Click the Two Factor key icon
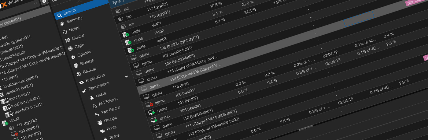 tap(97, 114)
